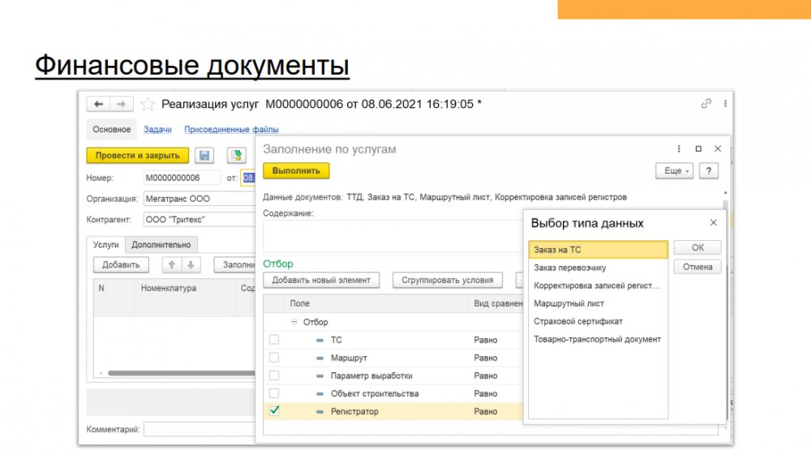The height and width of the screenshot is (455, 811).
Task: Click the Комментарий input field
Action: 199,429
